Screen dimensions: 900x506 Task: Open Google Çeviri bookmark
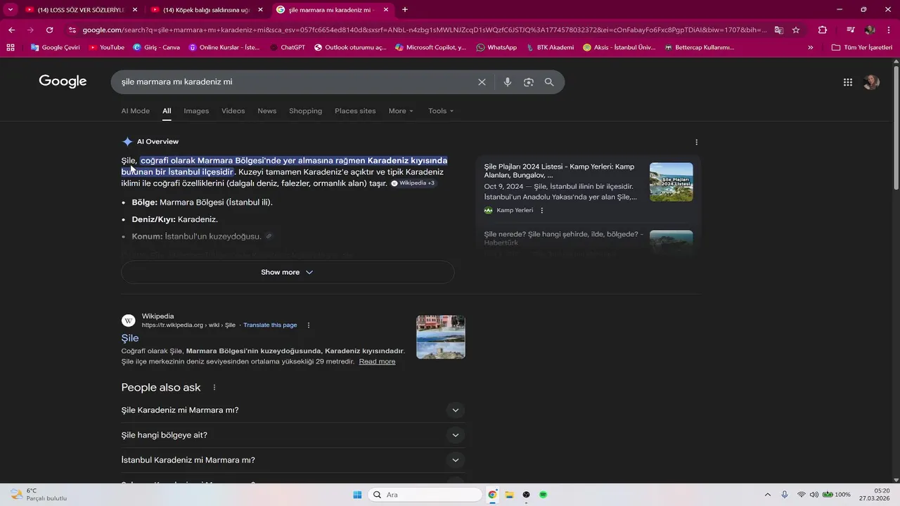pos(55,47)
